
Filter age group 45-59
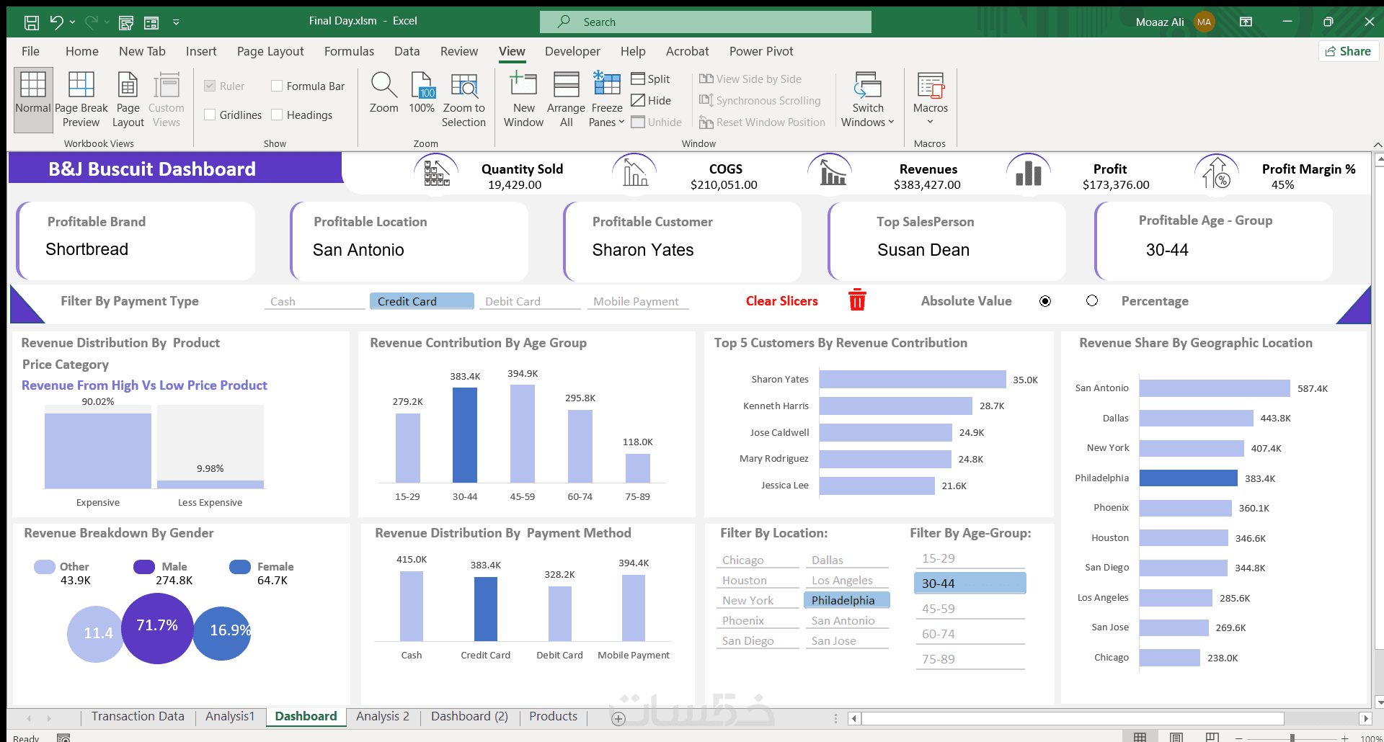(x=970, y=609)
